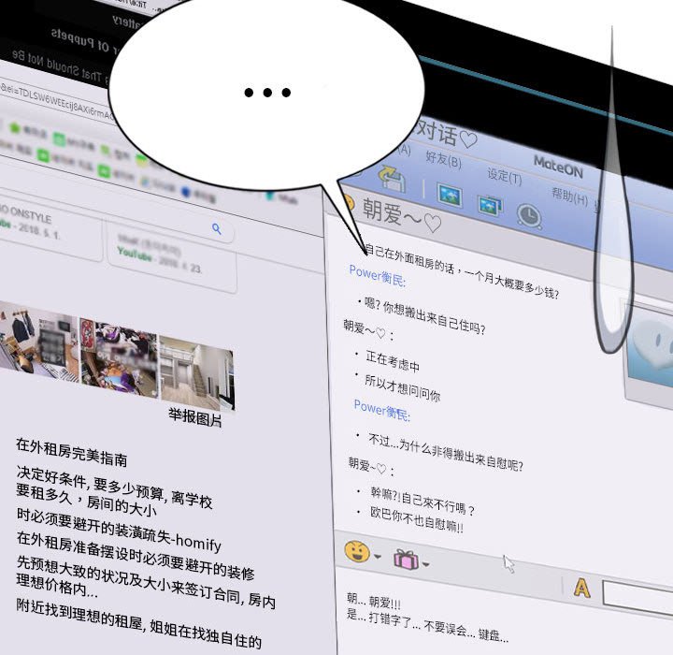Viewport: 673px width, 655px height.
Task: Click the staircase room thumbnail image
Action: [x=198, y=367]
